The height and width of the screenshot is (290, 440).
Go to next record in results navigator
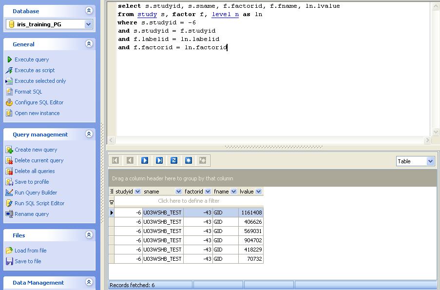(x=145, y=160)
